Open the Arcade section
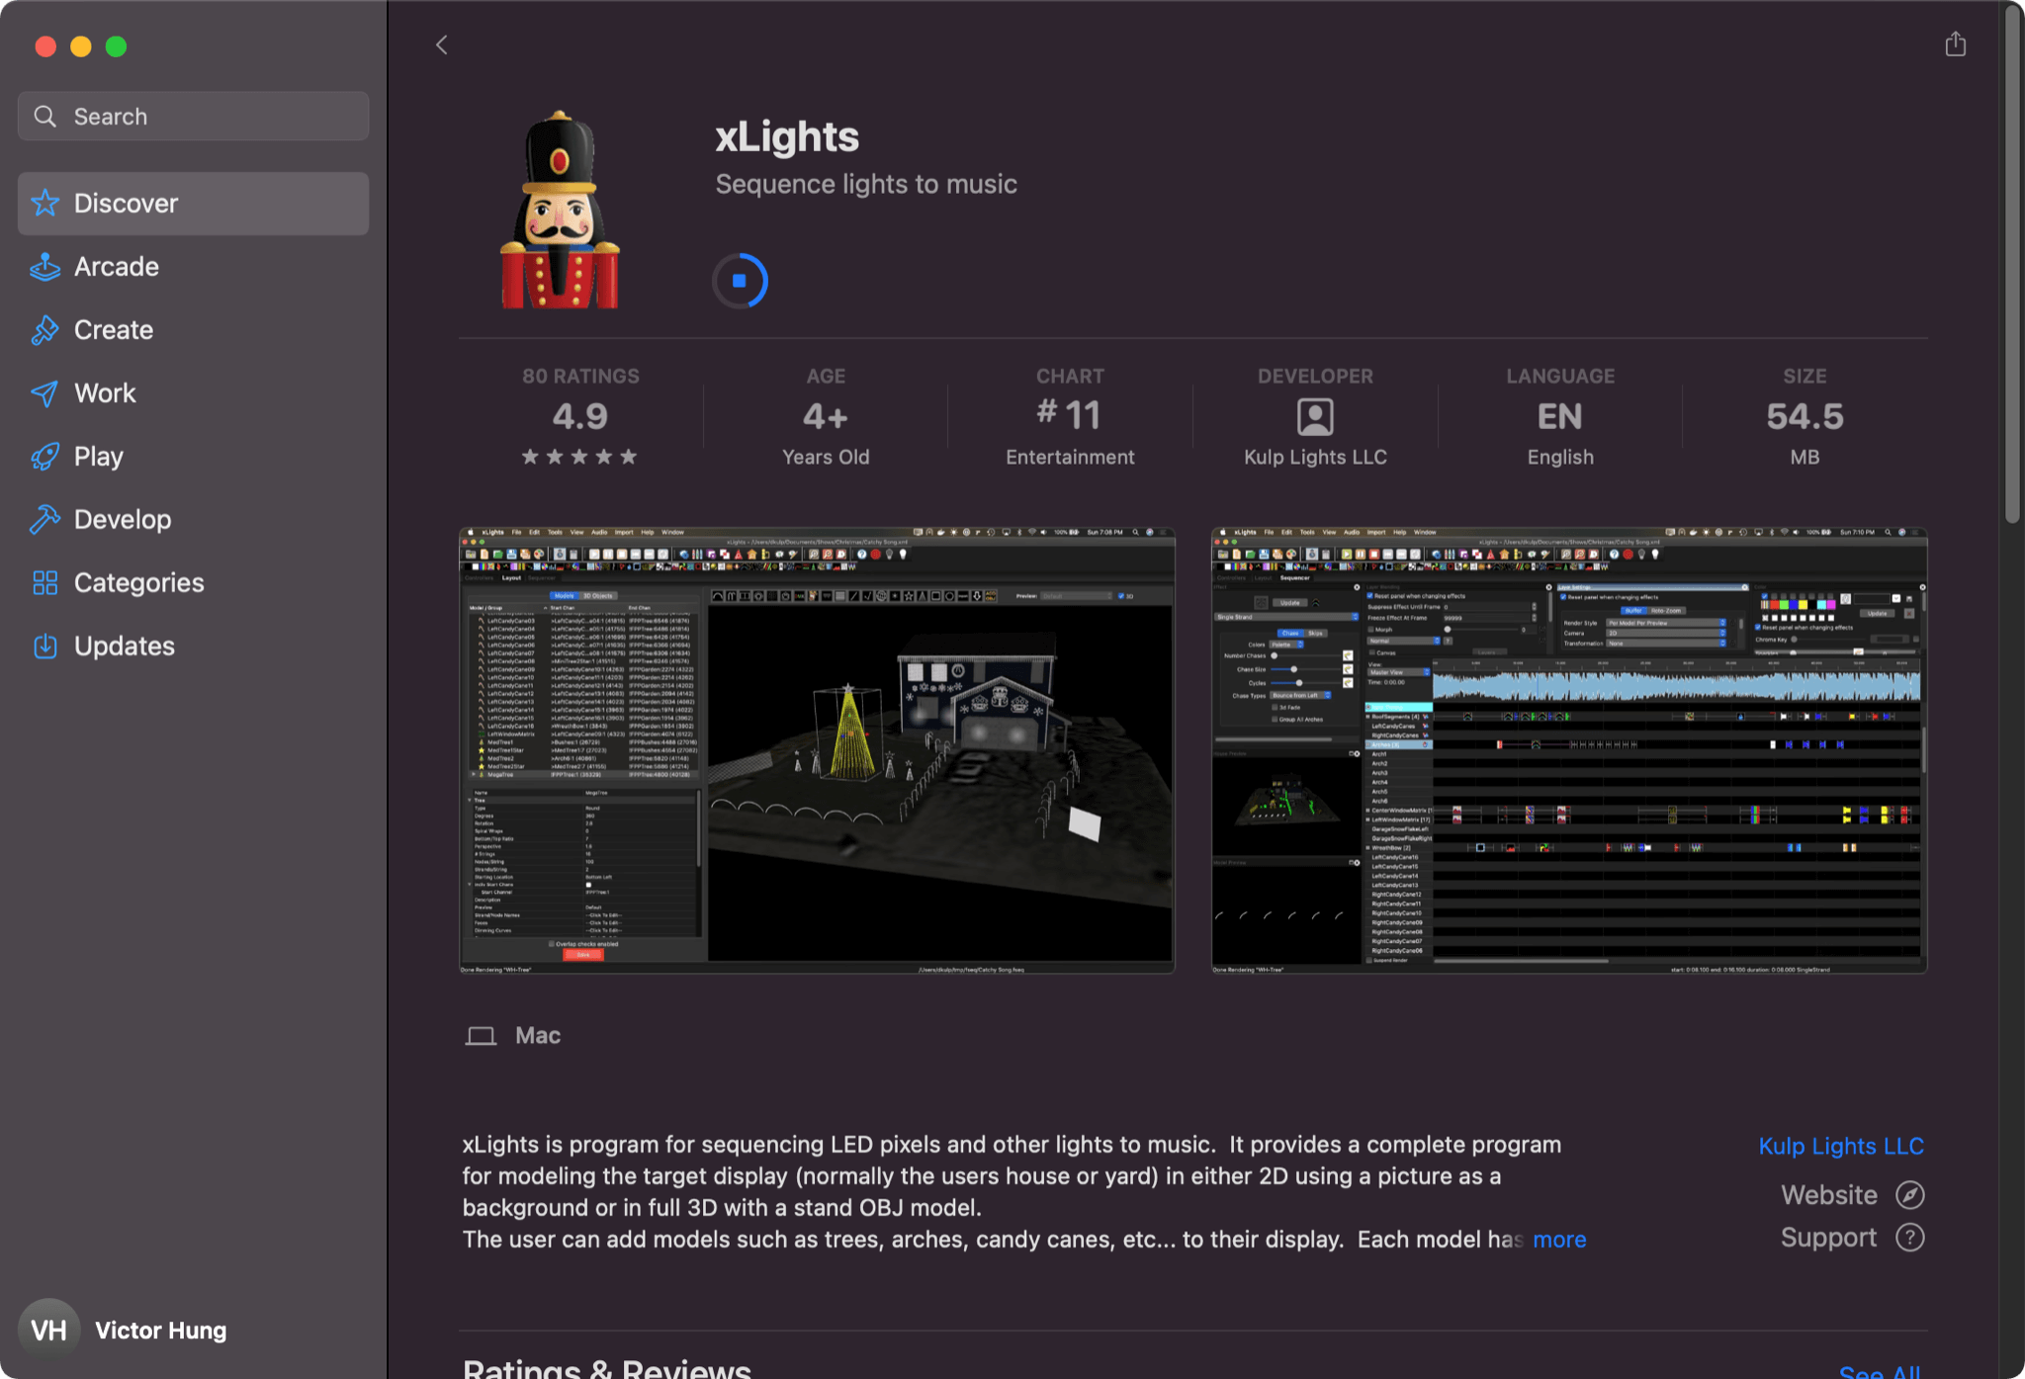This screenshot has width=2025, height=1379. click(194, 267)
